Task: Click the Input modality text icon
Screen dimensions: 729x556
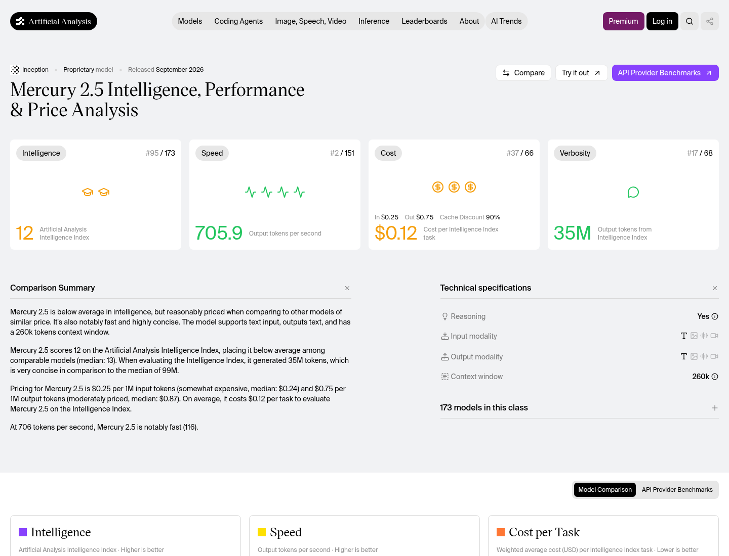Action: click(684, 336)
